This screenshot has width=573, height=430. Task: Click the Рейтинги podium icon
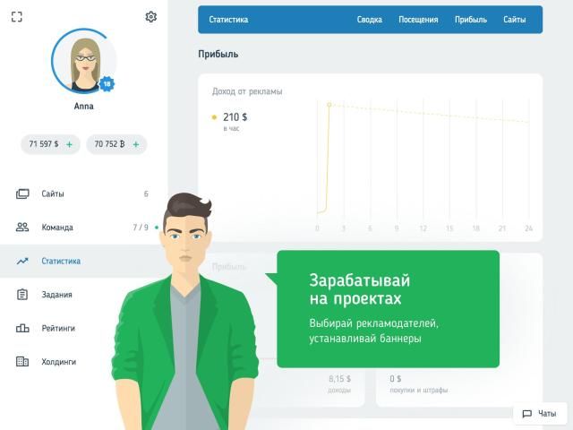coord(22,329)
